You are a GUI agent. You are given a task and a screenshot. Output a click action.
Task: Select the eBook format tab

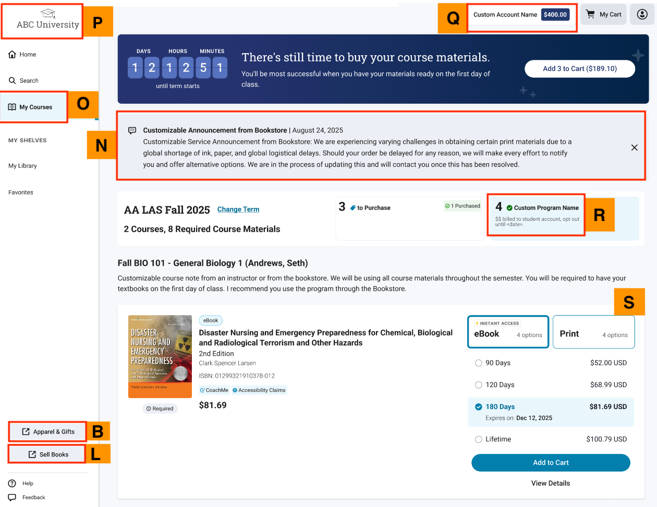tap(508, 331)
